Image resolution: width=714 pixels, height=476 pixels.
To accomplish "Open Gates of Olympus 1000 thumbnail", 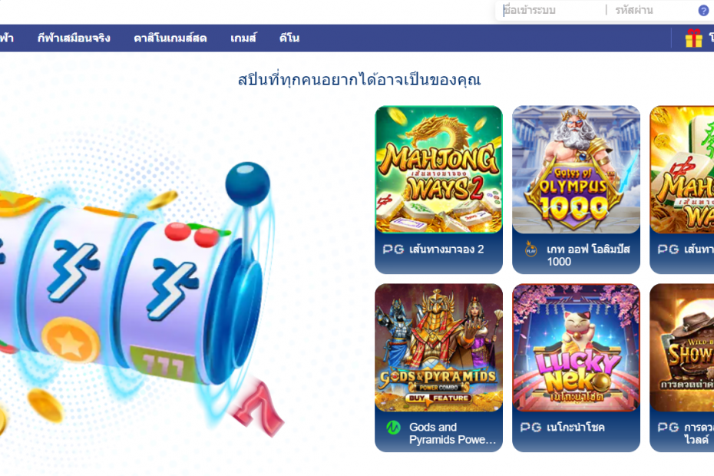I will point(576,170).
